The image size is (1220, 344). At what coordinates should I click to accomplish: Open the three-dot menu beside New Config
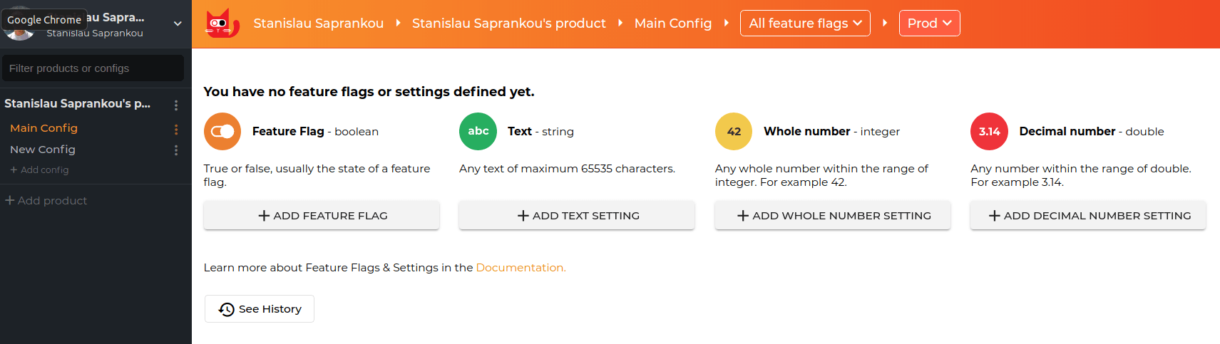click(176, 150)
